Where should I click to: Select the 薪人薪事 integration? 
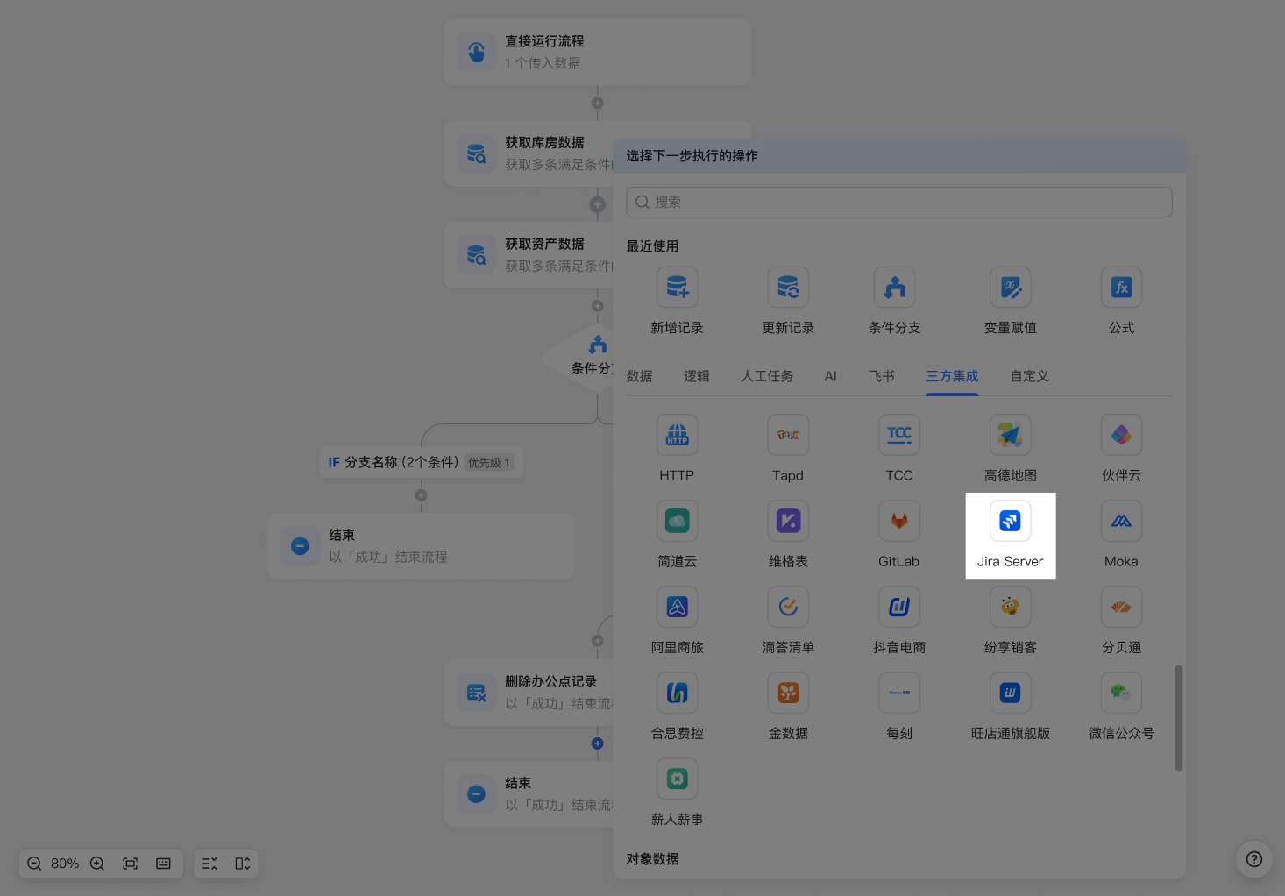coord(677,793)
